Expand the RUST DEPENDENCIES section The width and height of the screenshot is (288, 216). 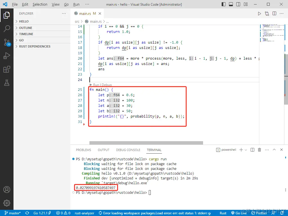[x=42, y=46]
